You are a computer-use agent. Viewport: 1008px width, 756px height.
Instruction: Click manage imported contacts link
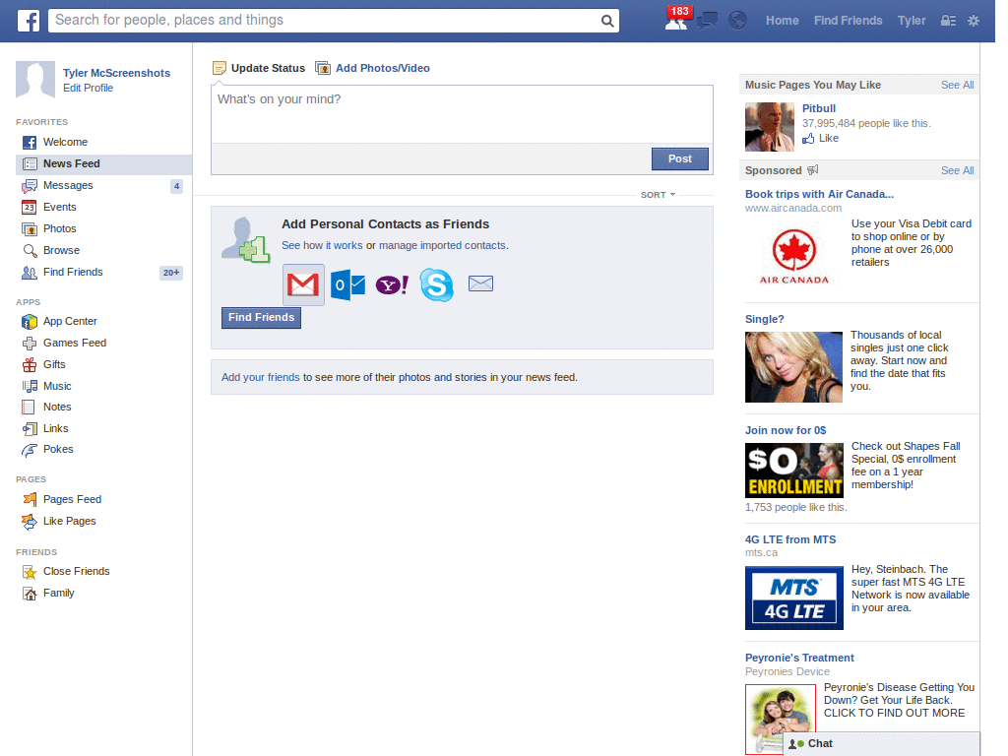[x=442, y=245]
